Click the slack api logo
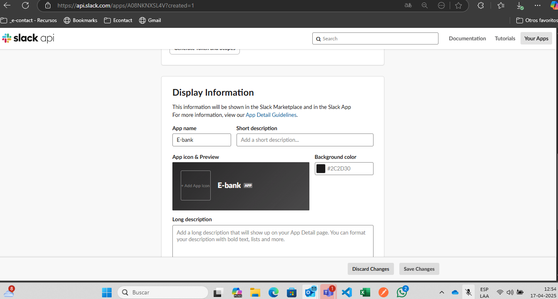 [27, 38]
